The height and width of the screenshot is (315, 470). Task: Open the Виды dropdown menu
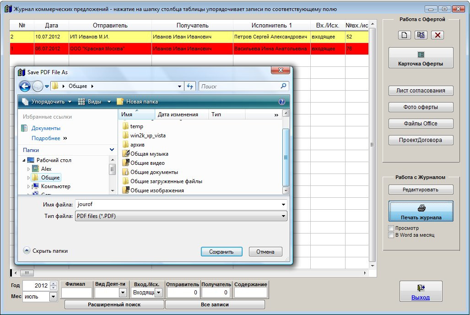pos(94,102)
